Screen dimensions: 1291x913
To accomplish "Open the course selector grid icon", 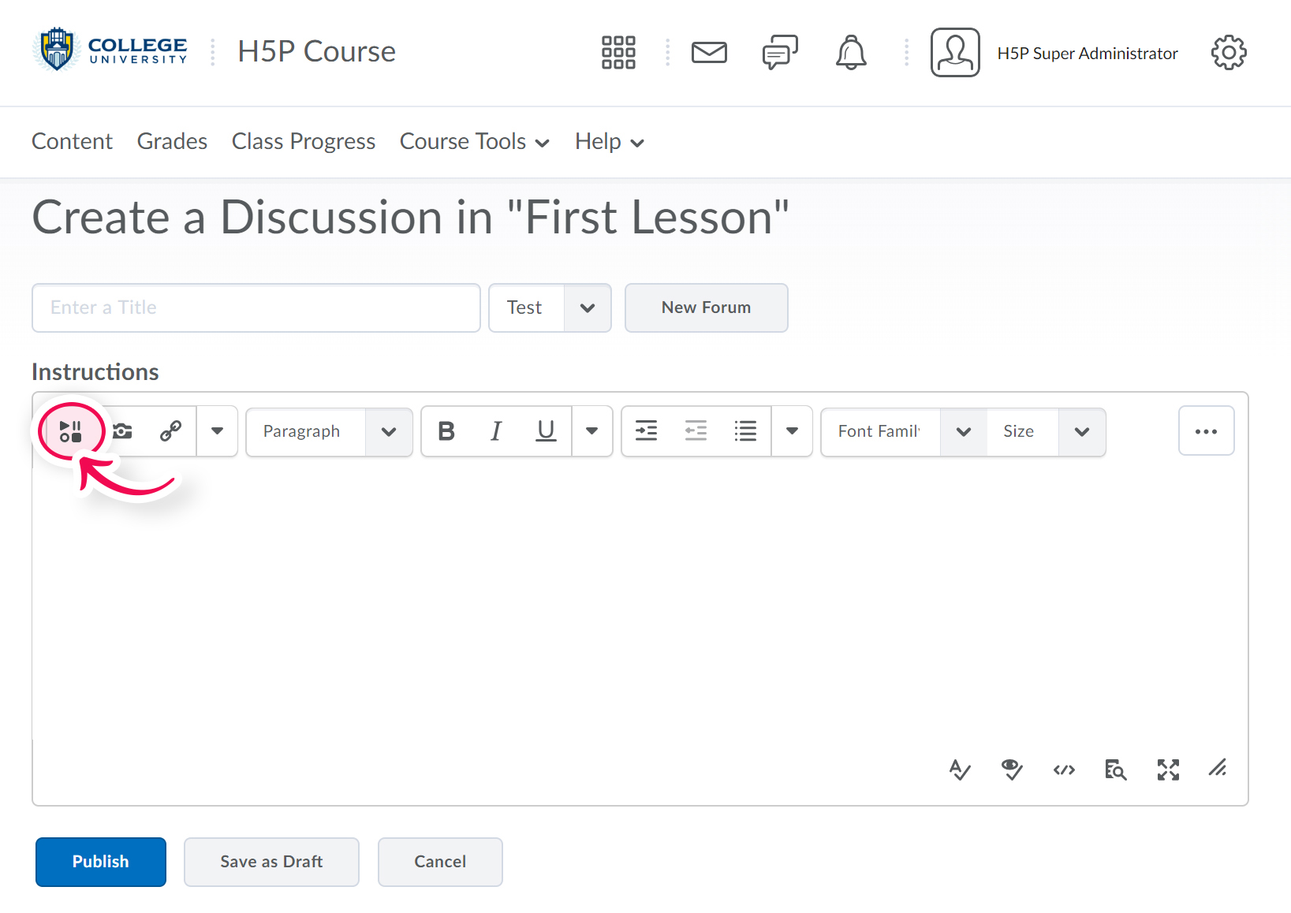I will (618, 53).
